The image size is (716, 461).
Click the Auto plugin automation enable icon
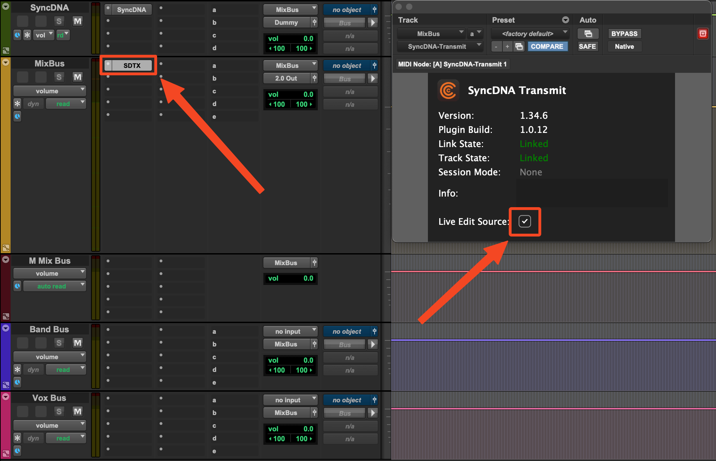[x=588, y=34]
